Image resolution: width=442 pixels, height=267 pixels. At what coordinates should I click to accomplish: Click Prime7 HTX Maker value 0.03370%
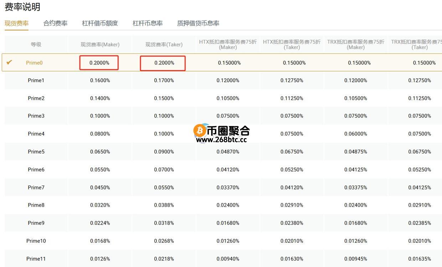point(228,187)
